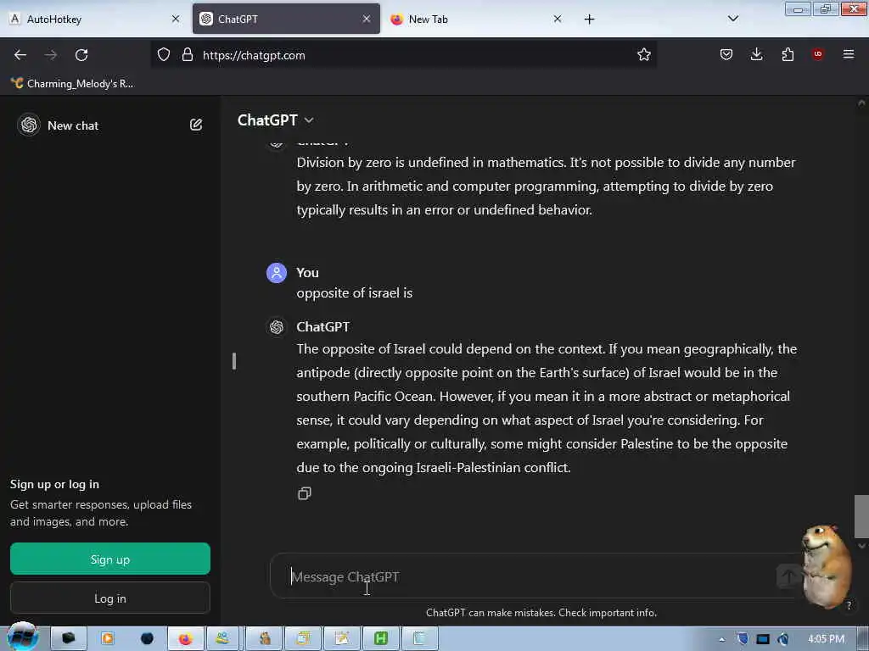The image size is (869, 651).
Task: Close the New Tab tab
Action: [x=558, y=19]
